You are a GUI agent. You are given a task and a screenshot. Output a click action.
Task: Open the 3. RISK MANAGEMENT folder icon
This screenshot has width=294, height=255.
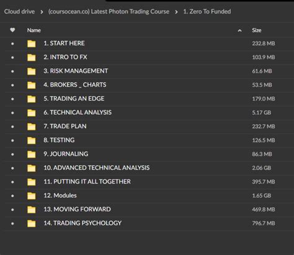click(32, 71)
